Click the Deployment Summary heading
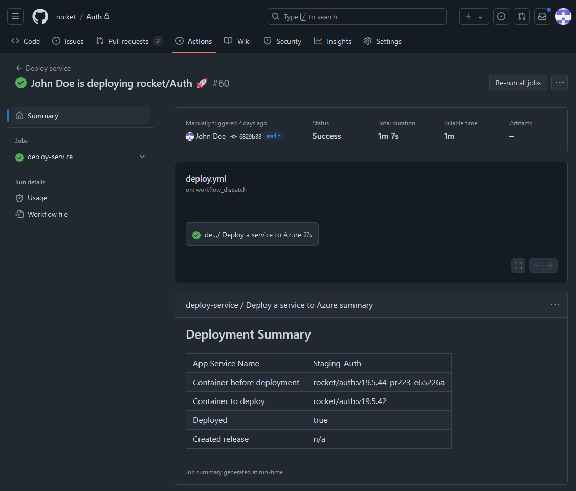The image size is (576, 491). pos(248,334)
